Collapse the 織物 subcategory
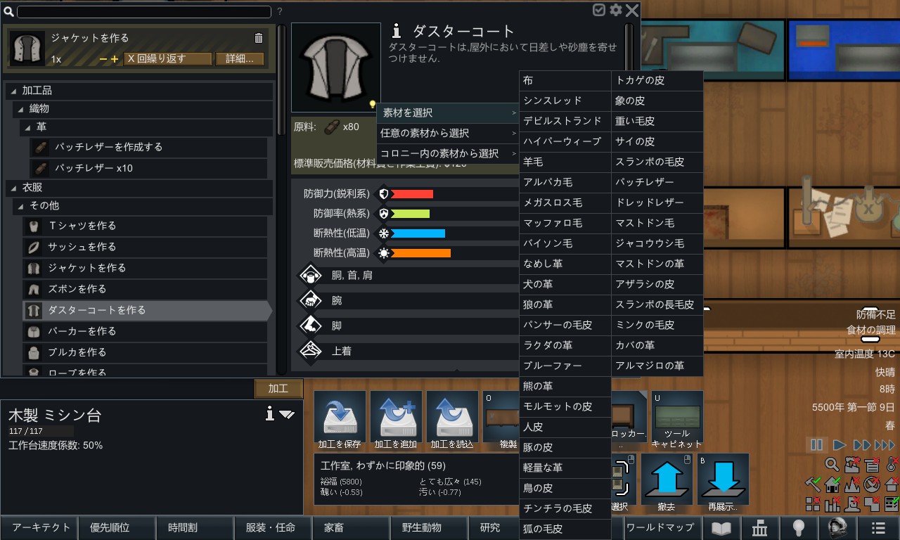This screenshot has height=540, width=900. click(20, 109)
